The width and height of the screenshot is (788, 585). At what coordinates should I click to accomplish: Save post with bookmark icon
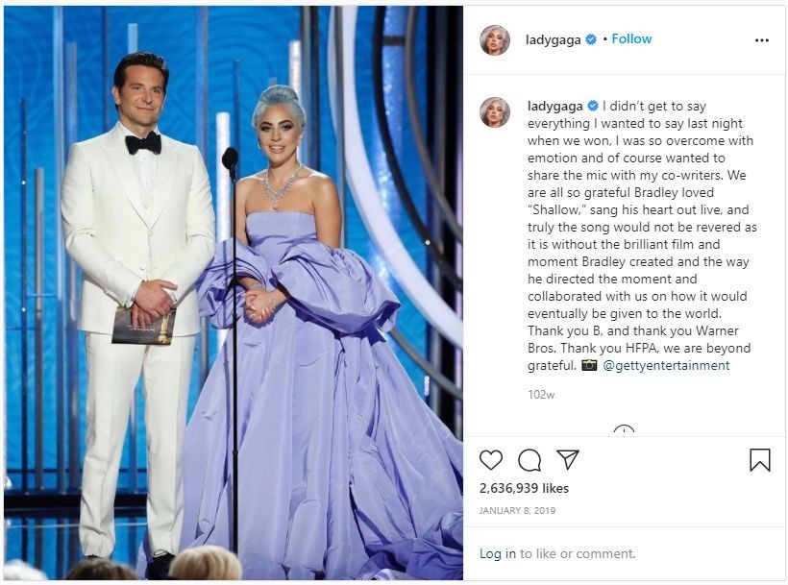coord(760,460)
